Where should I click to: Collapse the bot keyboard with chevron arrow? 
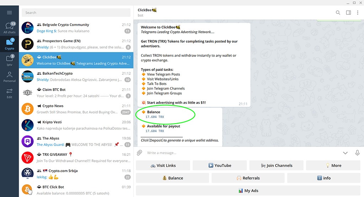pyautogui.click(x=345, y=153)
